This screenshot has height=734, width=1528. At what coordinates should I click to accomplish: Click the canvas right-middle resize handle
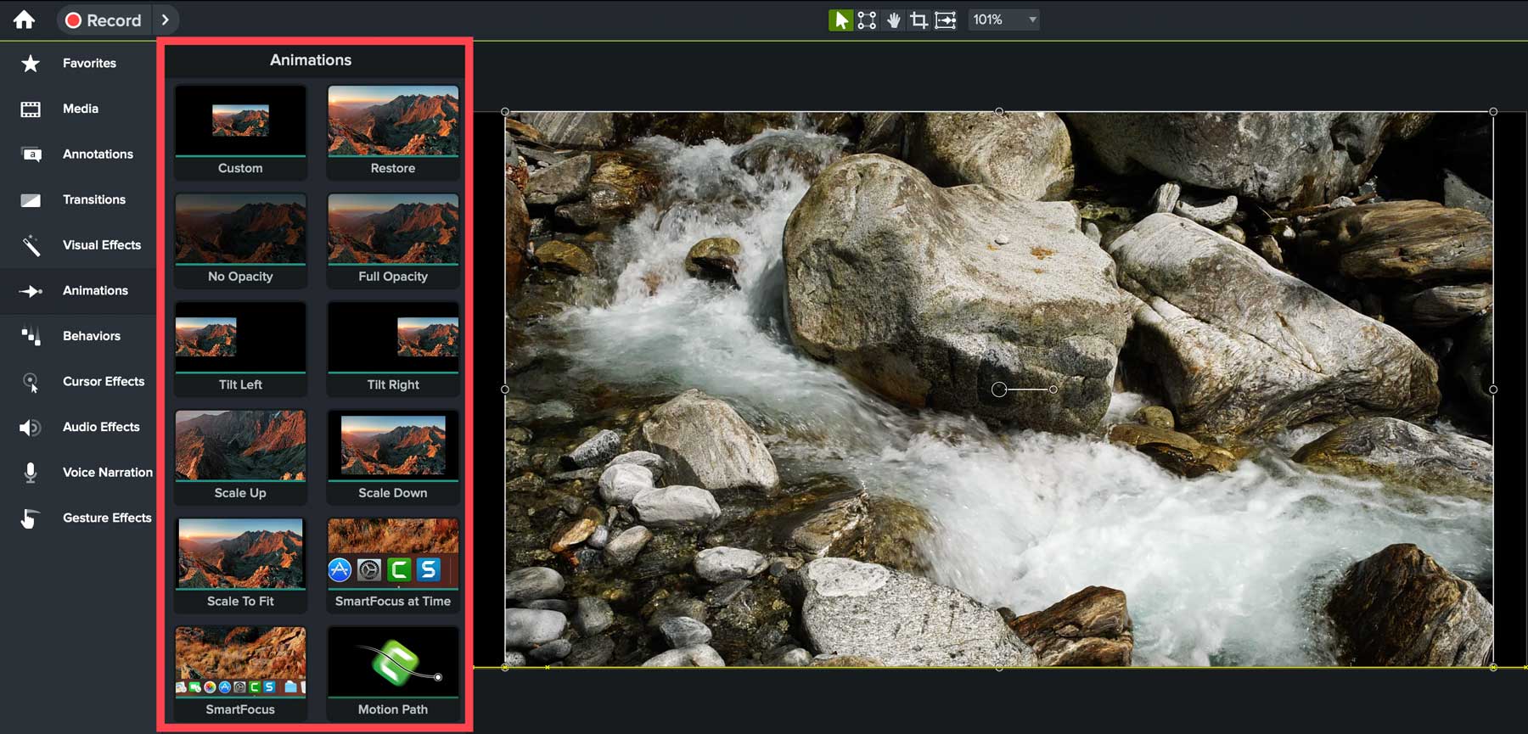pos(1493,389)
